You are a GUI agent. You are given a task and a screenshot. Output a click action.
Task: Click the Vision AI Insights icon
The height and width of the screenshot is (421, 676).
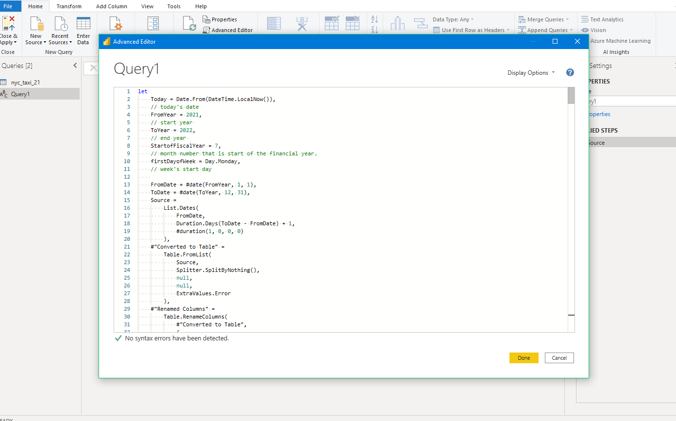[x=585, y=30]
